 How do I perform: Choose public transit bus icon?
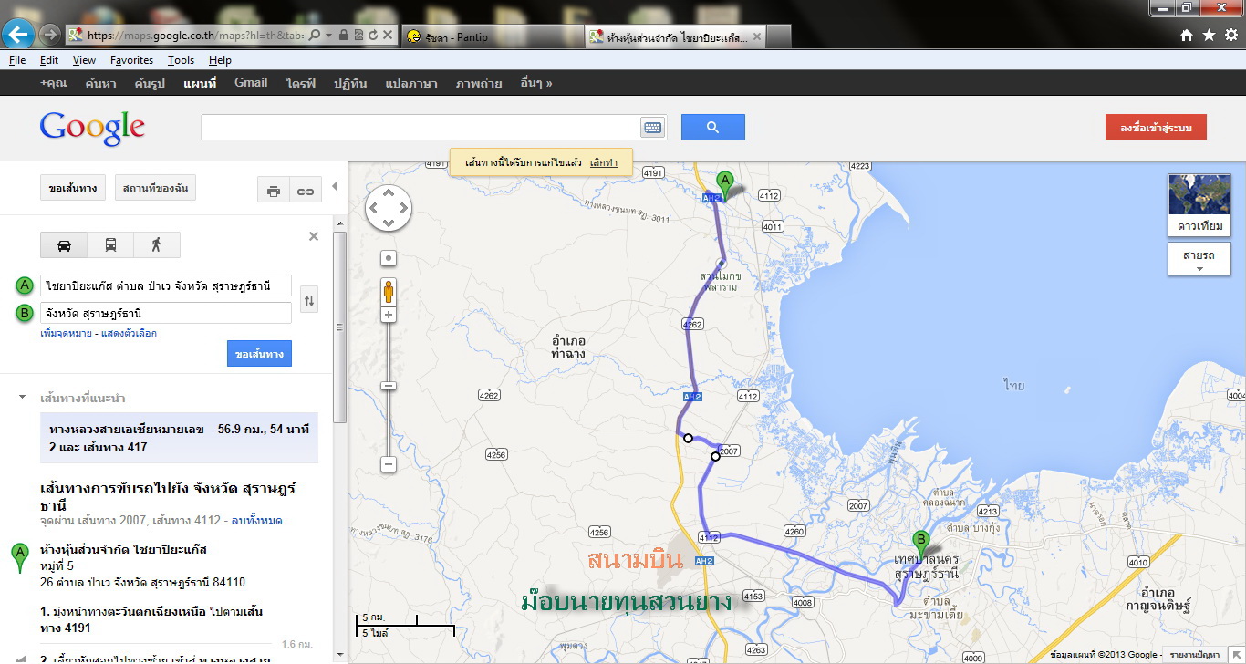point(110,245)
